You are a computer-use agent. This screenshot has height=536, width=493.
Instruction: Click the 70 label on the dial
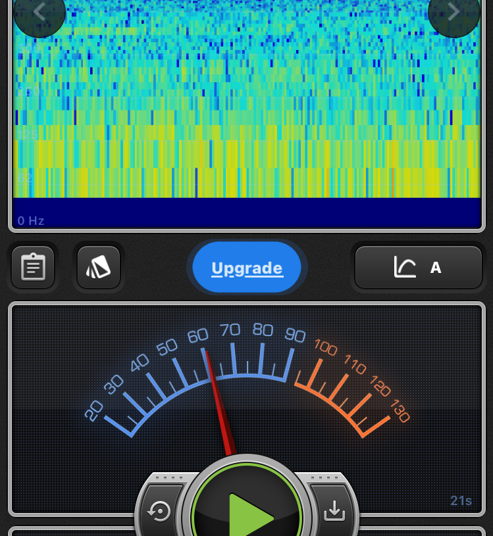(x=230, y=329)
